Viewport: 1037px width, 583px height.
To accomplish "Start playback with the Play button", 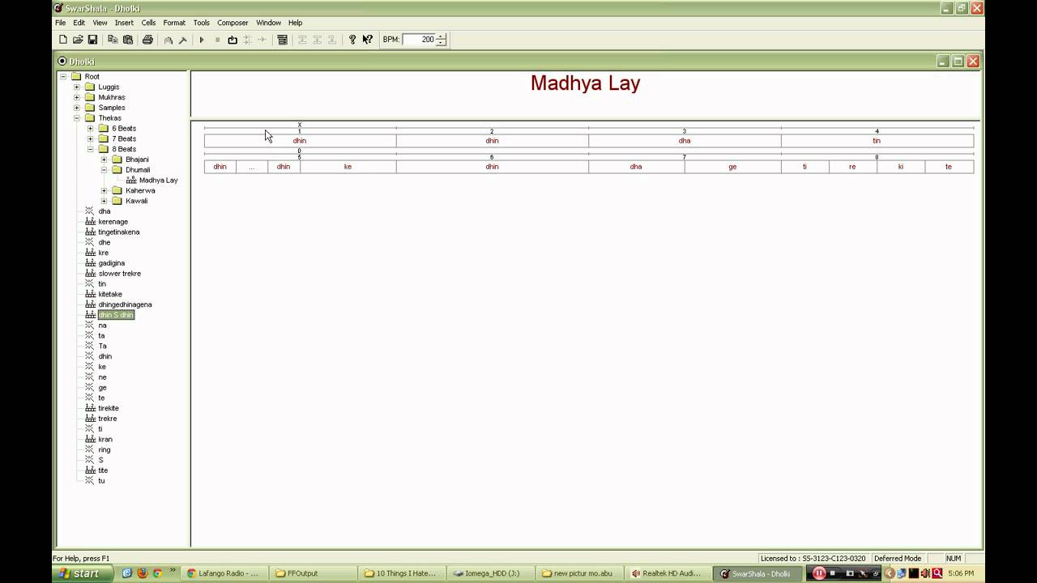I will click(x=202, y=40).
